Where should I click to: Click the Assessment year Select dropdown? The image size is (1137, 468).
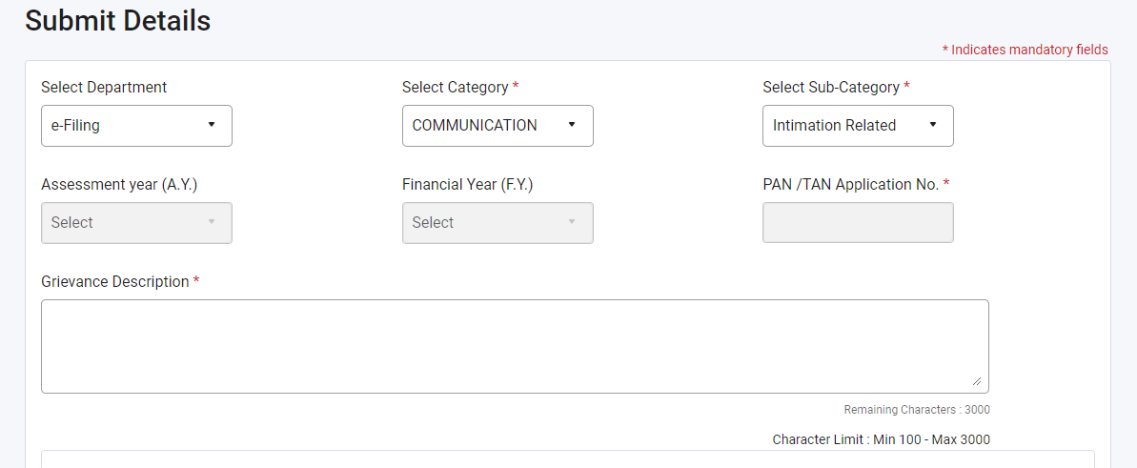pyautogui.click(x=136, y=223)
